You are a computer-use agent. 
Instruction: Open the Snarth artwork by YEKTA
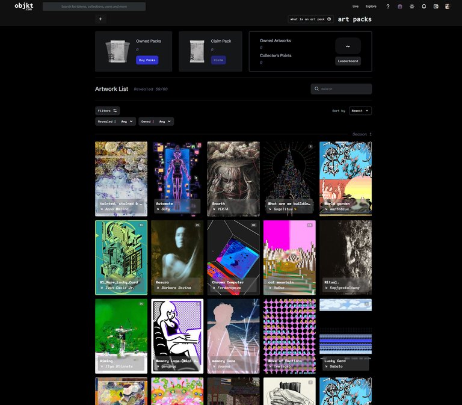pyautogui.click(x=233, y=179)
